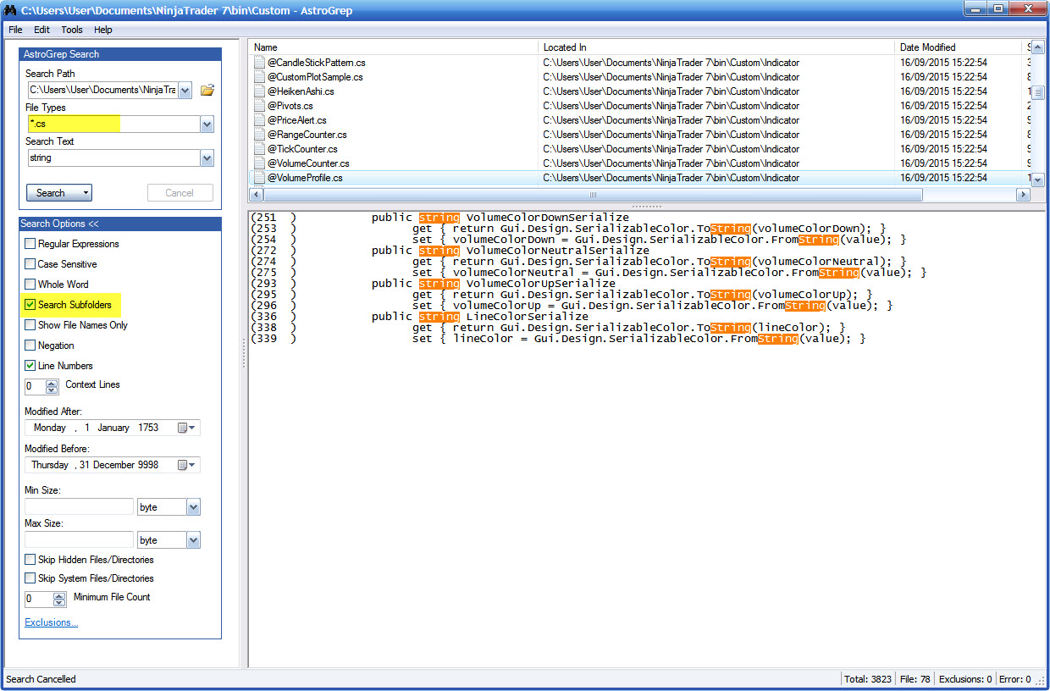
Task: Open the Search button's dropdown arrow
Action: point(86,193)
